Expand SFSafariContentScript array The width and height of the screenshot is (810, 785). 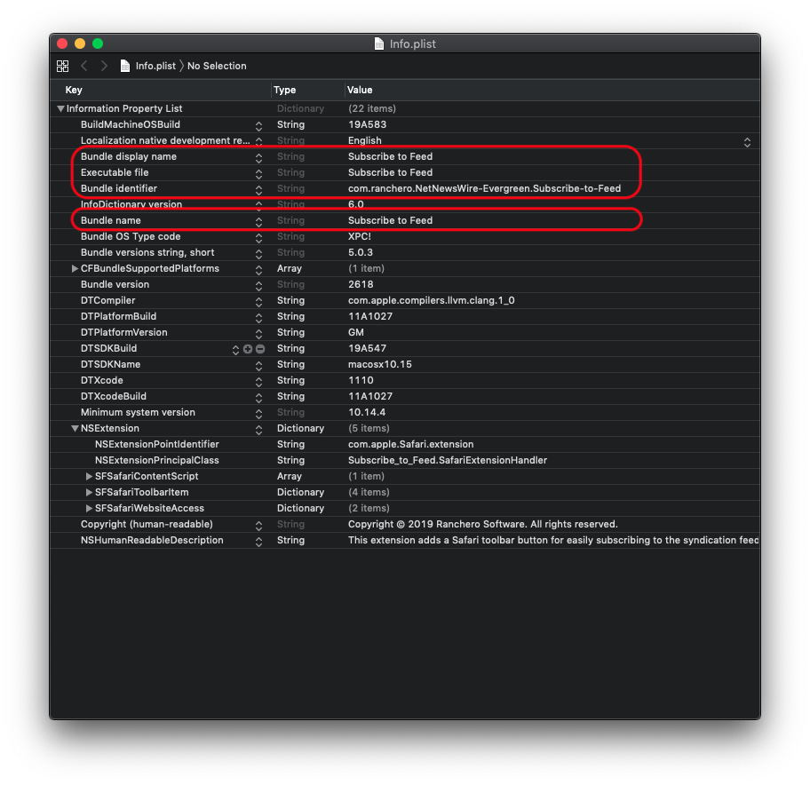coord(89,476)
